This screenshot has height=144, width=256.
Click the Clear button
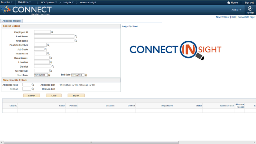(x=54, y=96)
